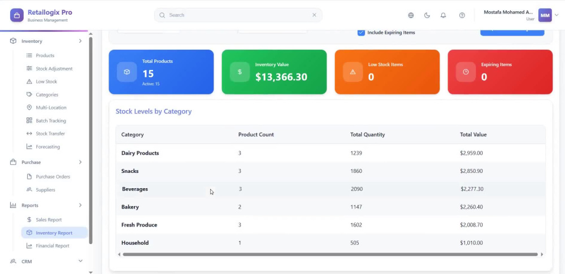Click the $13,366.30 inventory value
565x274 pixels.
(281, 77)
